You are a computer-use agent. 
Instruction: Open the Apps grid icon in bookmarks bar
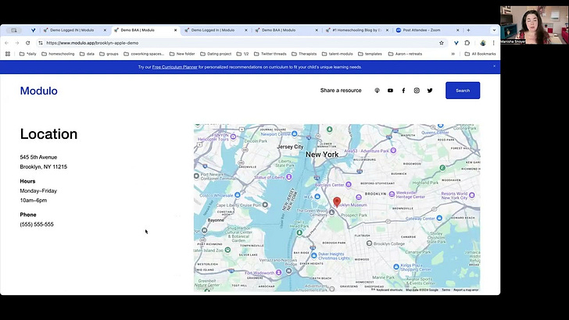click(x=8, y=54)
